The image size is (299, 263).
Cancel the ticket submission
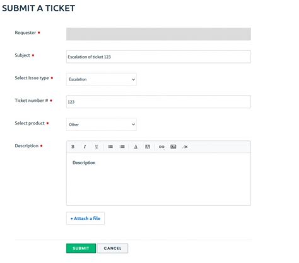(x=112, y=249)
